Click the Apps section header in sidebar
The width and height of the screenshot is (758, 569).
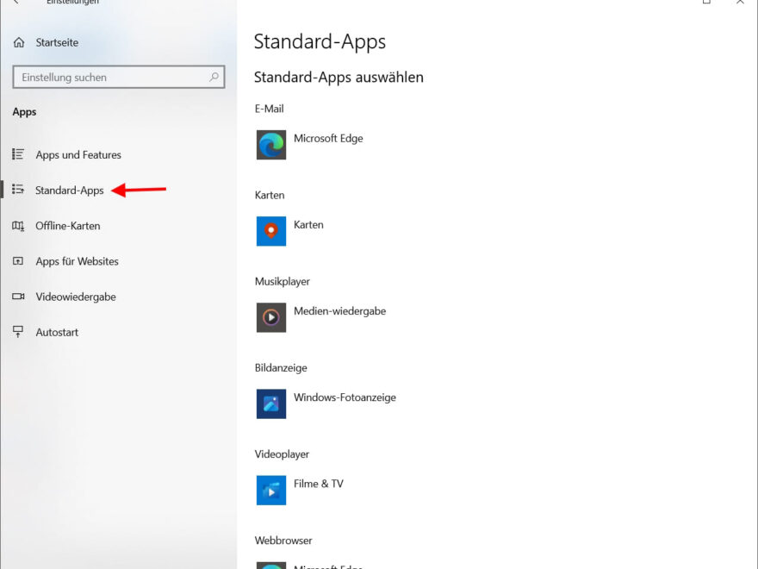(25, 112)
